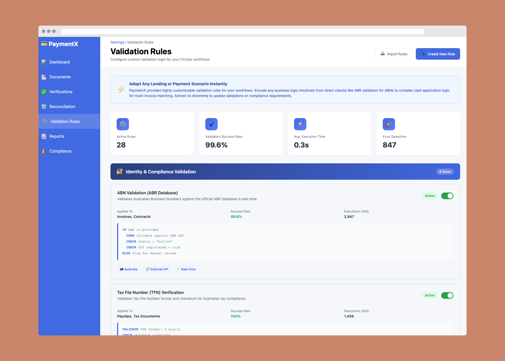Disable the ABN Validation rule toggle

tap(447, 196)
